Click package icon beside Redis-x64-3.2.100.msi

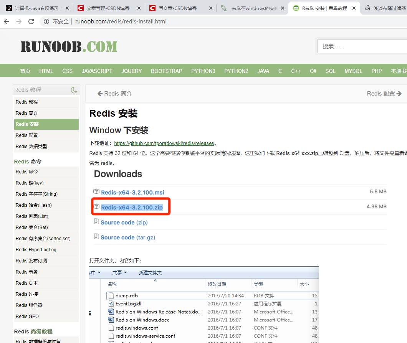tap(96, 191)
